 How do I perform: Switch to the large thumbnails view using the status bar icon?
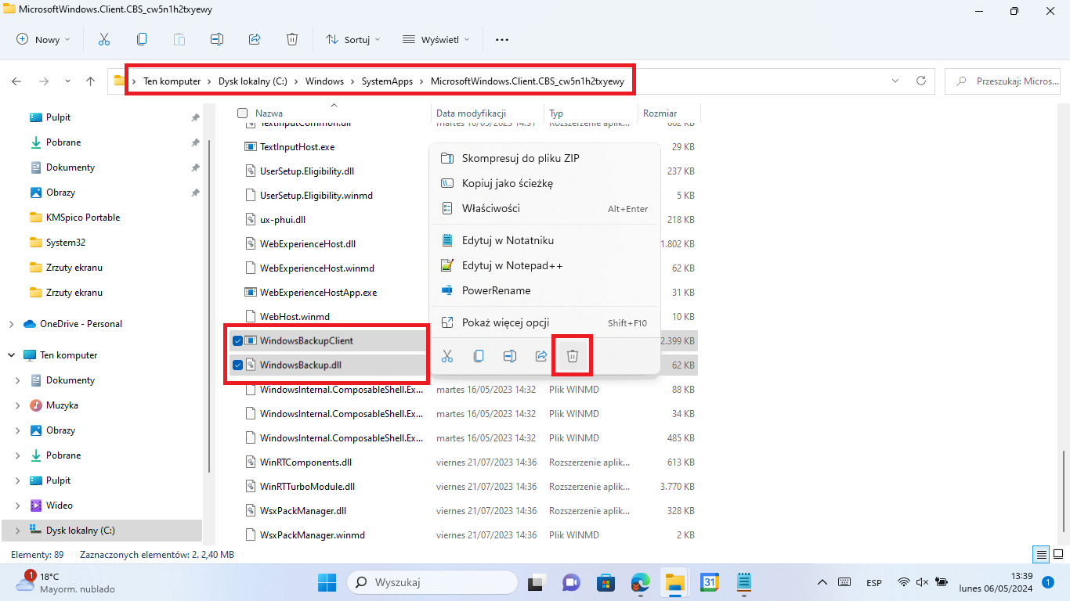1057,554
